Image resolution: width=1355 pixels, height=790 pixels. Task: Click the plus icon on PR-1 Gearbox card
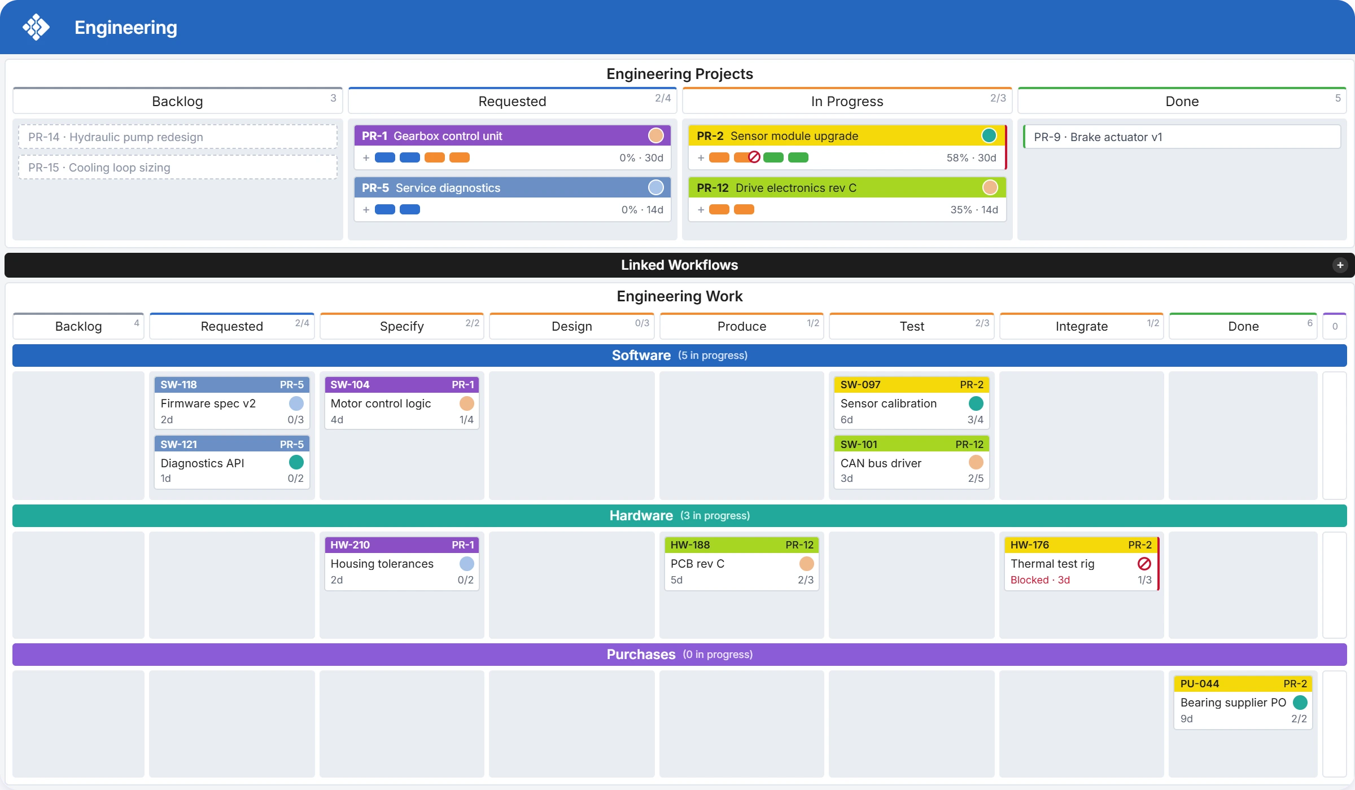[366, 158]
